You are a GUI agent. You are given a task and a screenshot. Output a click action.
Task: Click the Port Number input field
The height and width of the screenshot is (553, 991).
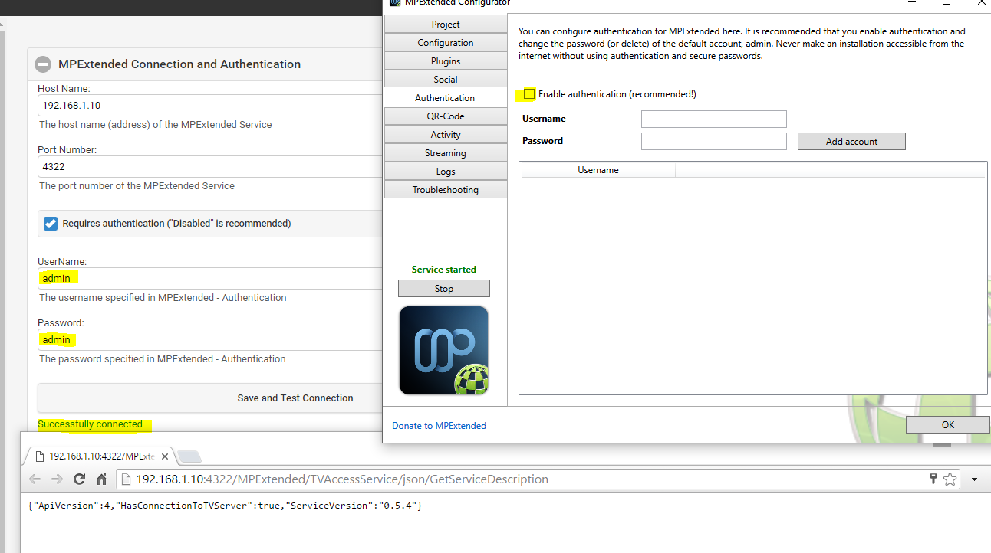(x=210, y=166)
